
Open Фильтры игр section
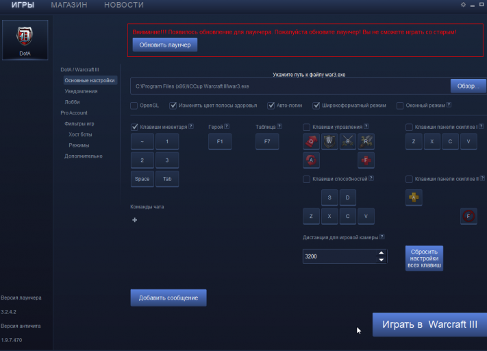pyautogui.click(x=79, y=123)
